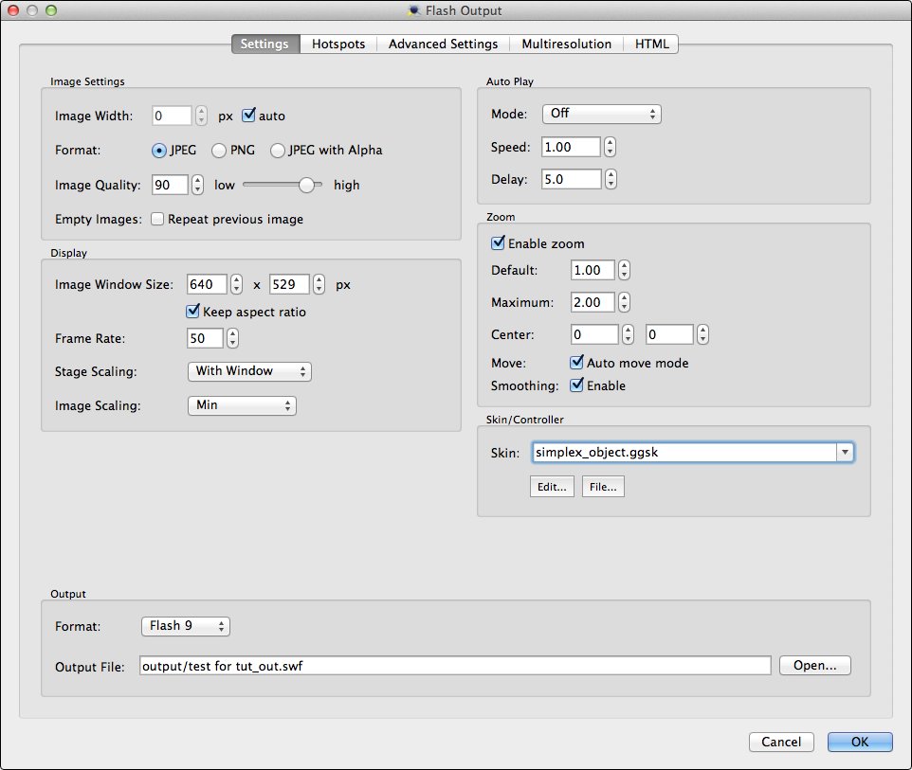Open the Stage Scaling dropdown
Viewport: 912px width, 770px height.
(x=248, y=371)
